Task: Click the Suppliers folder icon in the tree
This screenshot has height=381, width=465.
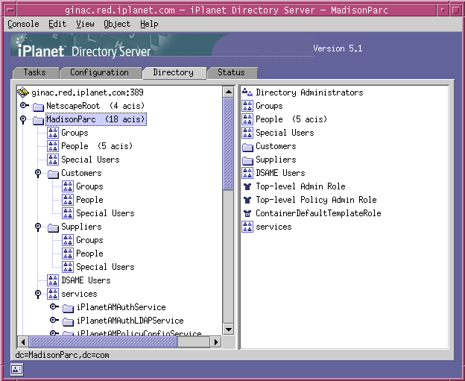Action: (53, 227)
